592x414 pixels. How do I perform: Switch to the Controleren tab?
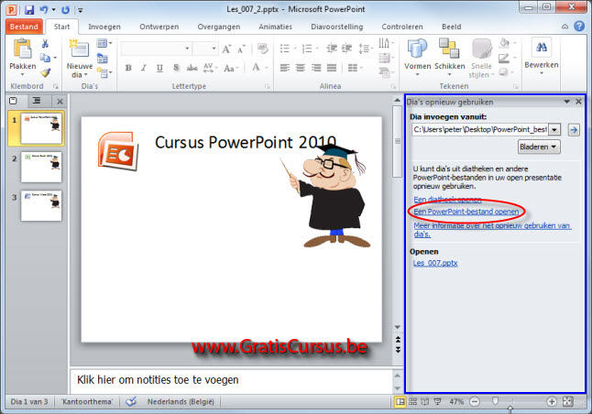click(402, 27)
